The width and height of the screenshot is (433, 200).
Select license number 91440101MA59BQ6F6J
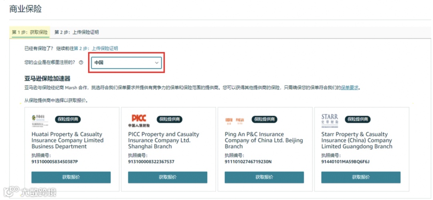pos(346,161)
